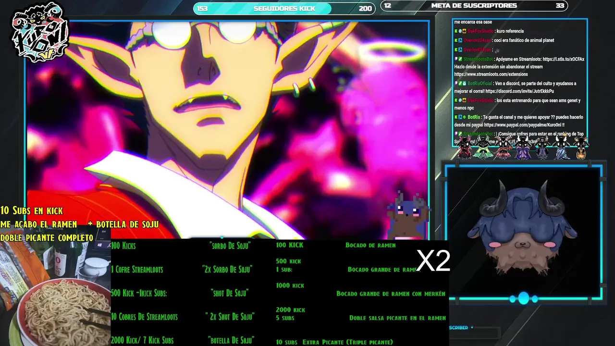Click the KuroOni channel logo
615x346 pixels.
pyautogui.click(x=41, y=34)
